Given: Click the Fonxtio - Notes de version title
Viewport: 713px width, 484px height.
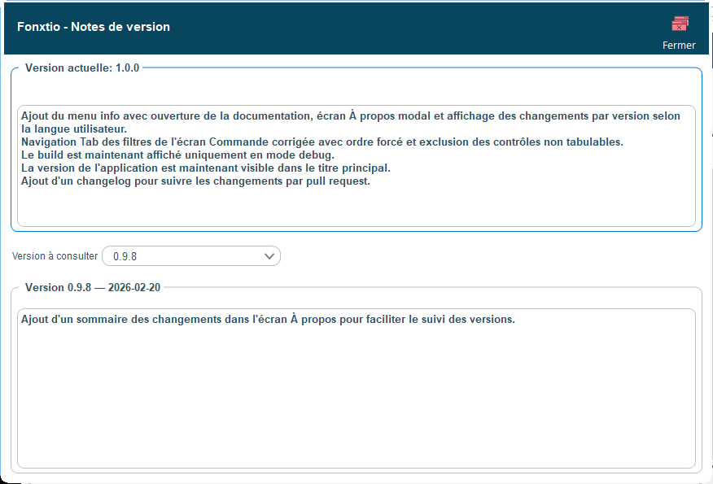Looking at the screenshot, I should (x=94, y=27).
